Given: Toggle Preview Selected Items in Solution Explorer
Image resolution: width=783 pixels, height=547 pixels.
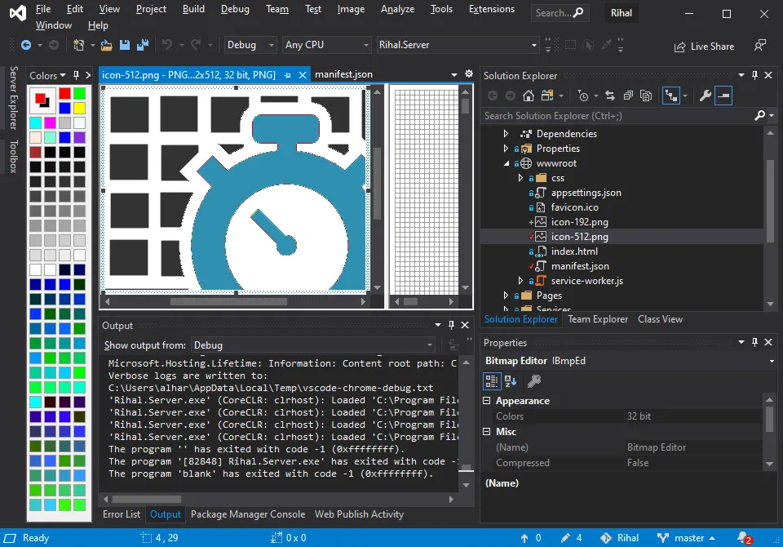Looking at the screenshot, I should pyautogui.click(x=723, y=96).
